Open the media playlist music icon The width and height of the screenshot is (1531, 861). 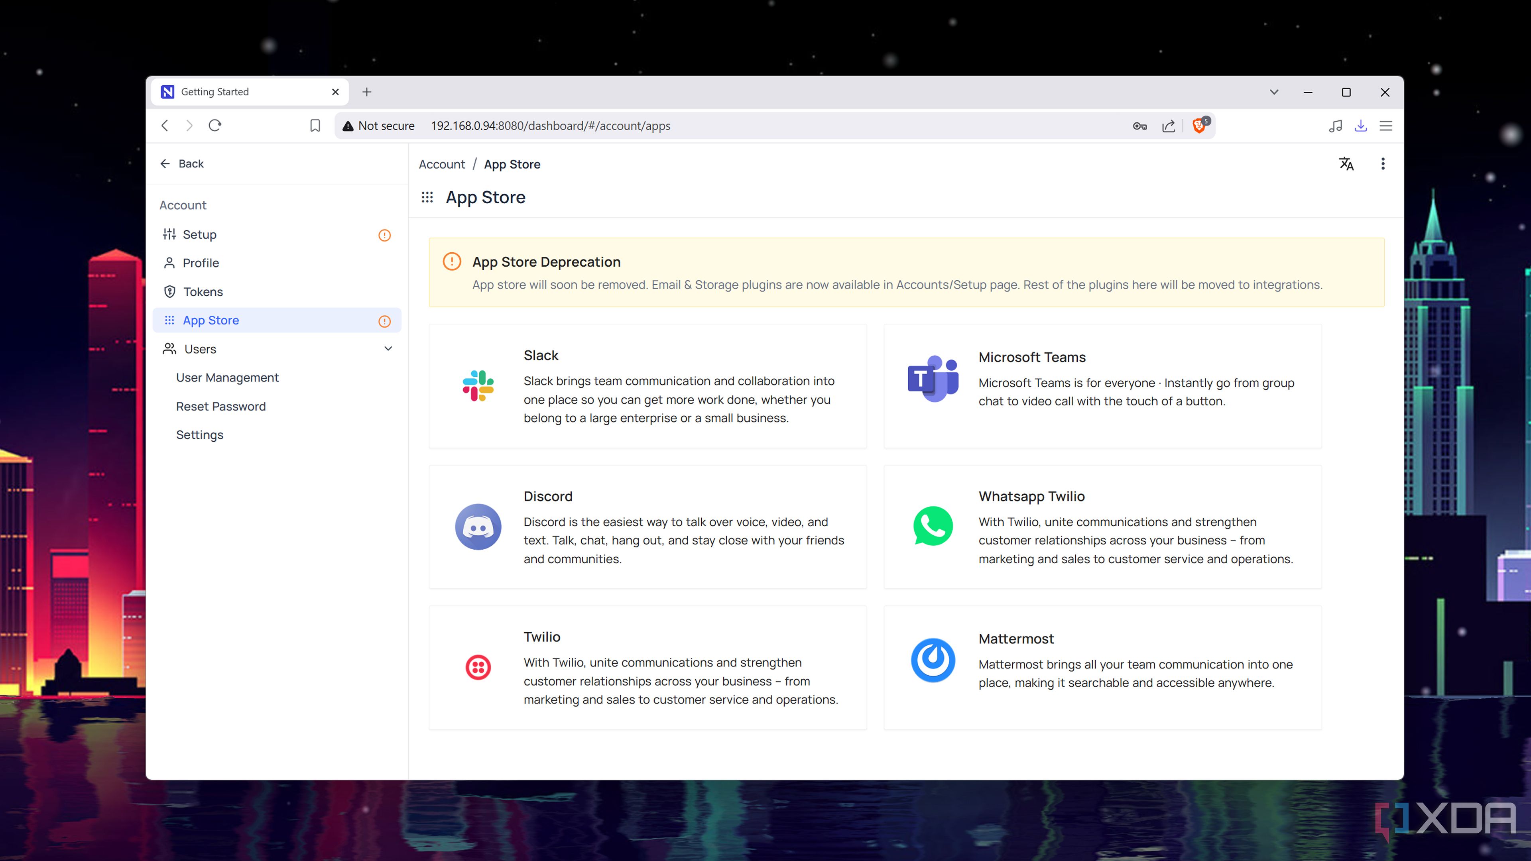tap(1336, 126)
